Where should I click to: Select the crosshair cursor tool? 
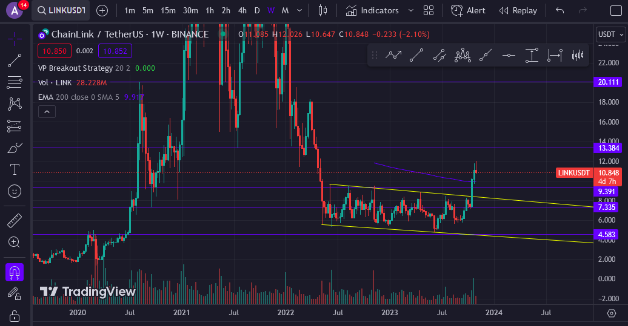(x=15, y=39)
